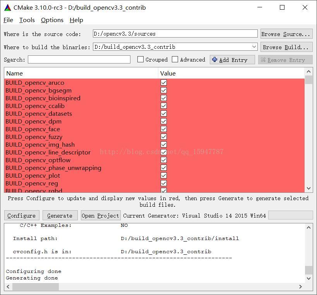
Task: Select the BUILD_opencv_phase_unwrapping entry name
Action: point(53,168)
